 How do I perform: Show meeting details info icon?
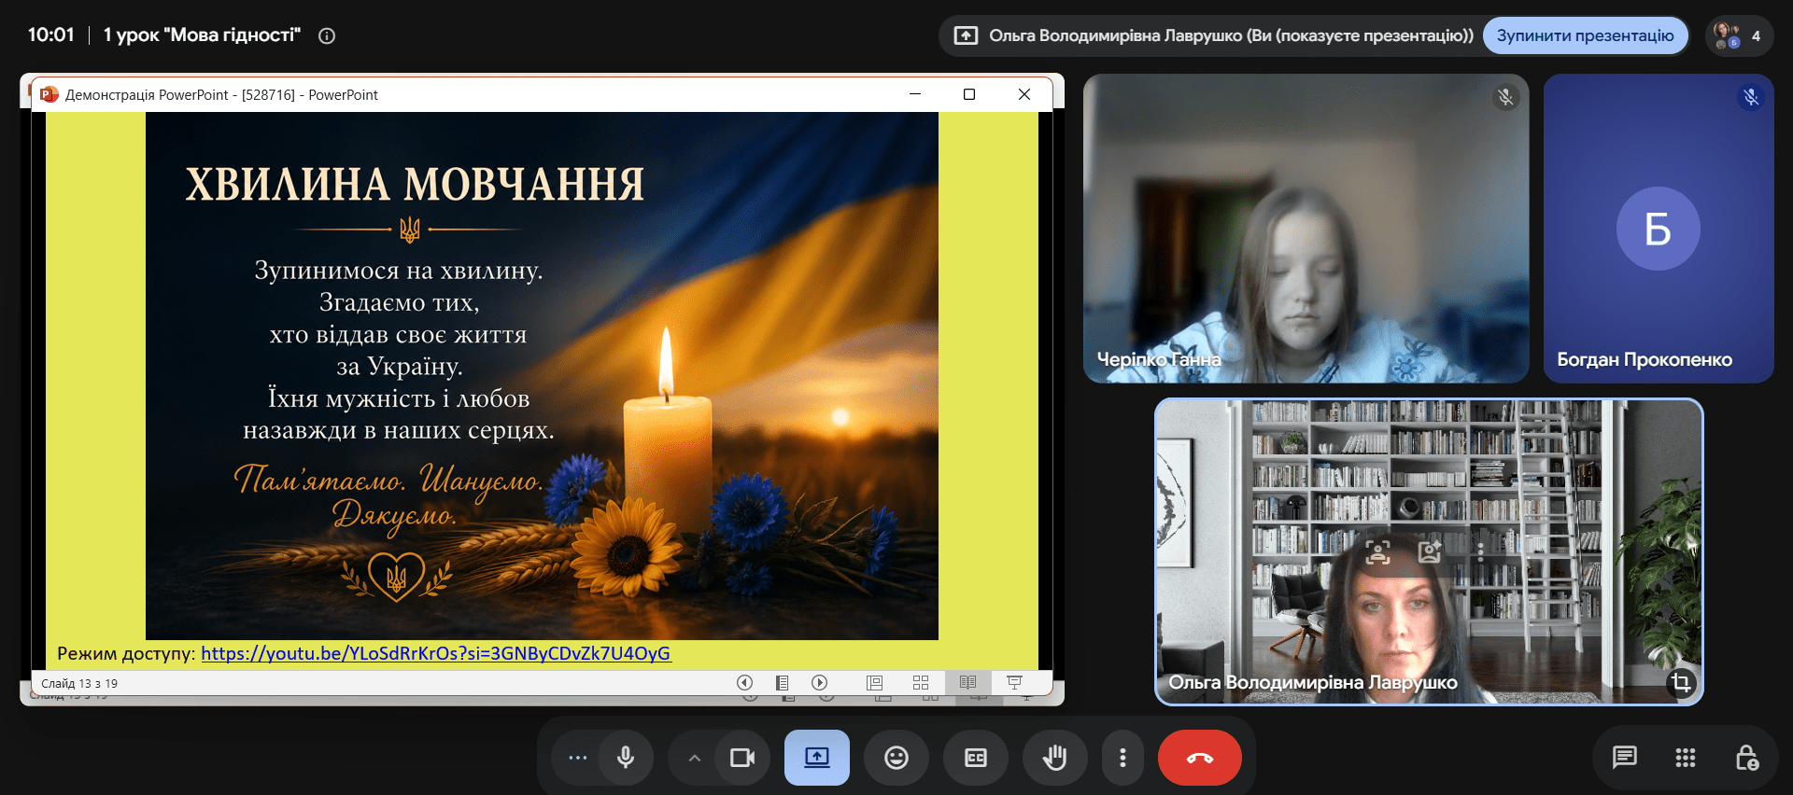coord(327,35)
